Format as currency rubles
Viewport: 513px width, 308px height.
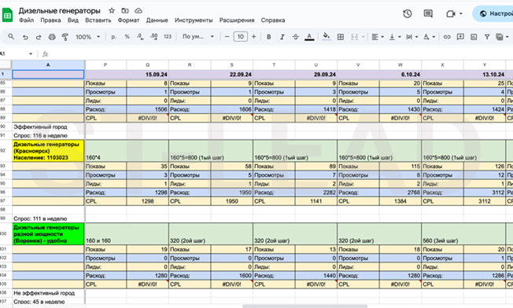click(113, 37)
